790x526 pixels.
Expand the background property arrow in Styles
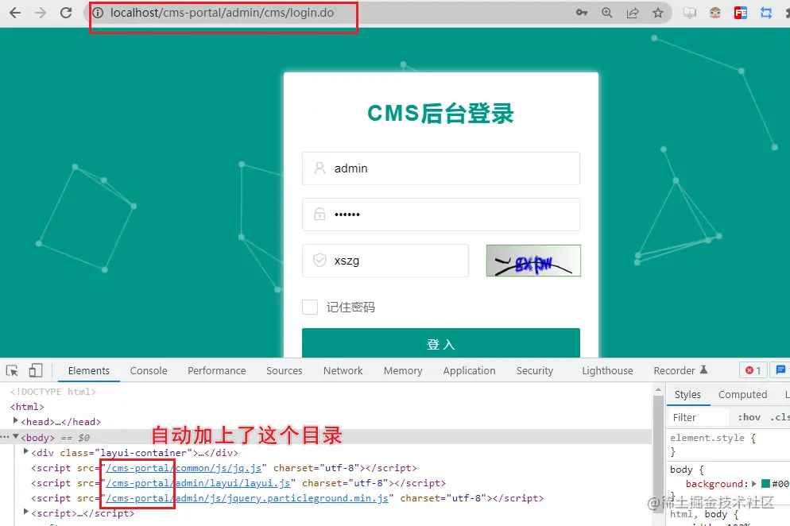tap(754, 484)
